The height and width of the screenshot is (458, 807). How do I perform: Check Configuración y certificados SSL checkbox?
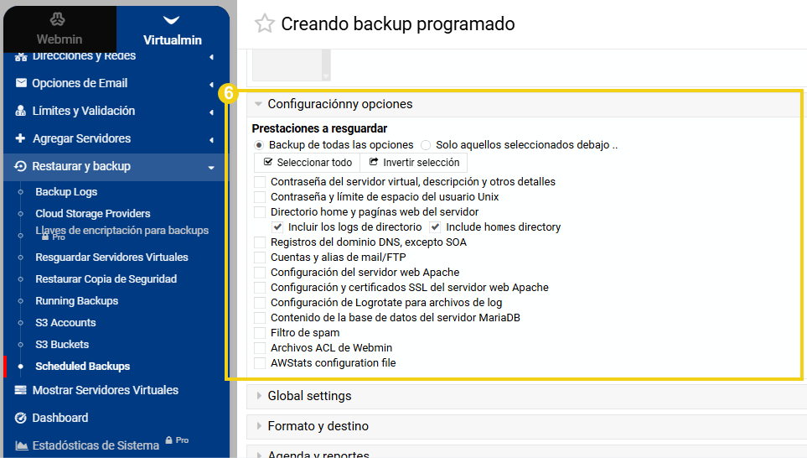point(260,288)
